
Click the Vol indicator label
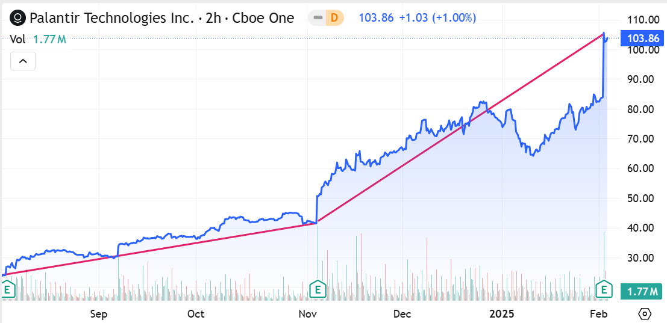[x=18, y=40]
